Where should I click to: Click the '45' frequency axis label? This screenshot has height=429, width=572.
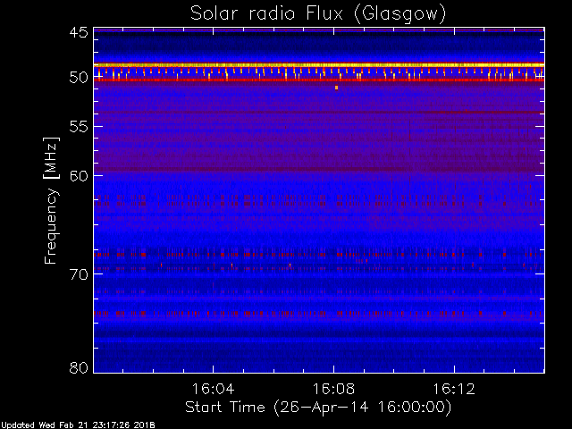point(79,33)
